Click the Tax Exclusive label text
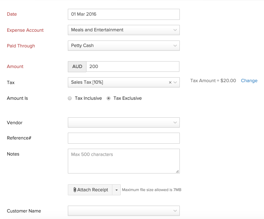The height and width of the screenshot is (219, 264). coord(128,98)
